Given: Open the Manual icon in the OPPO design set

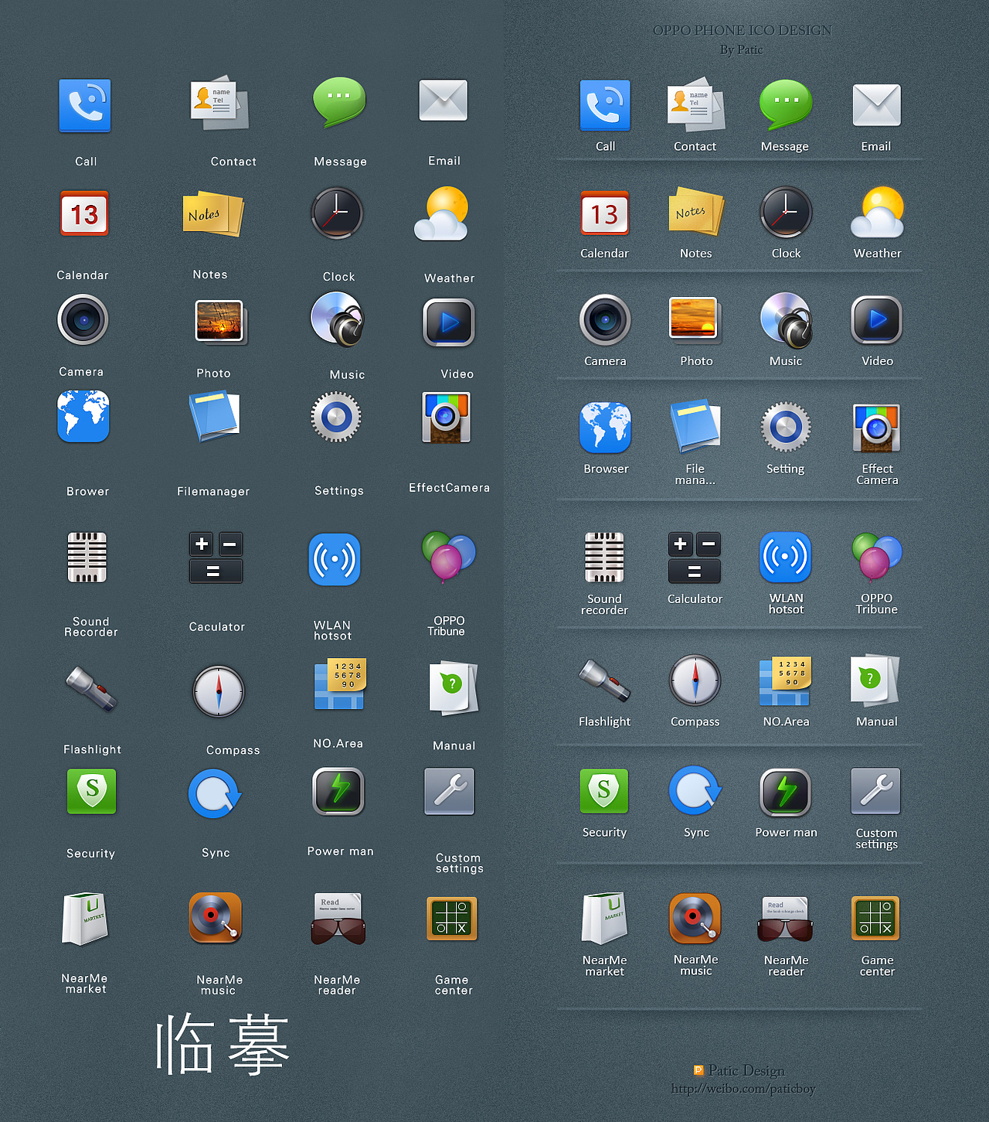Looking at the screenshot, I should point(875,680).
